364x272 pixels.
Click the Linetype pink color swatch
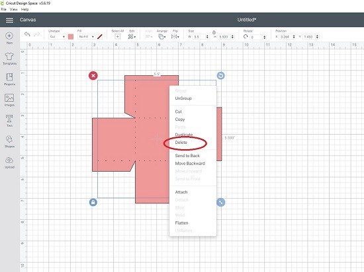pos(71,36)
